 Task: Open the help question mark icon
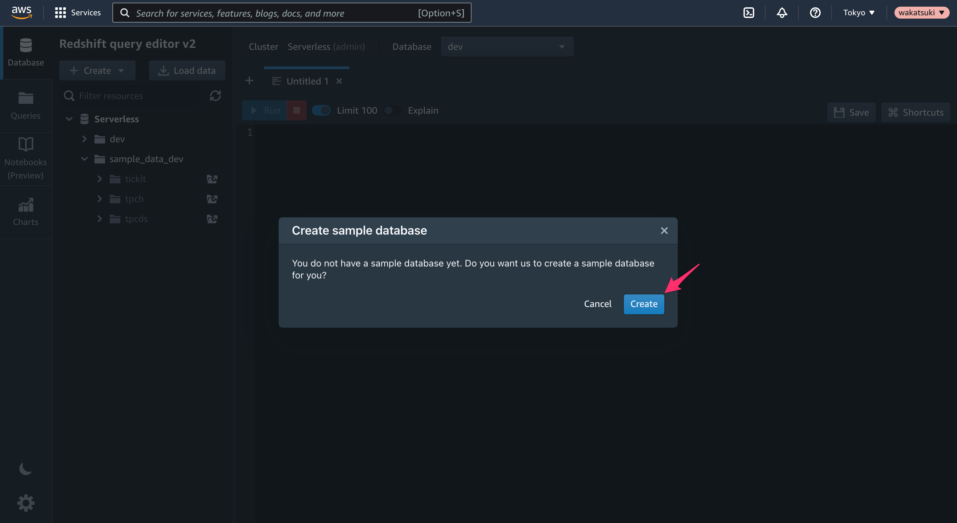(815, 13)
